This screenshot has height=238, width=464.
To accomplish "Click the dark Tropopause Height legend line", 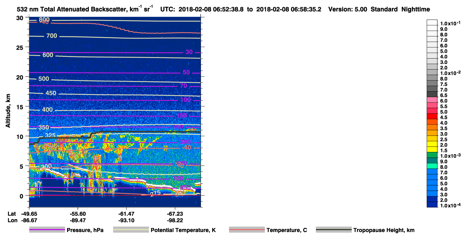I will (333, 230).
